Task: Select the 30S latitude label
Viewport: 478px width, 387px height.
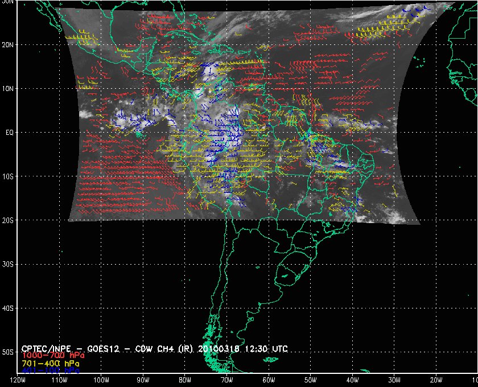Action: [x=8, y=265]
